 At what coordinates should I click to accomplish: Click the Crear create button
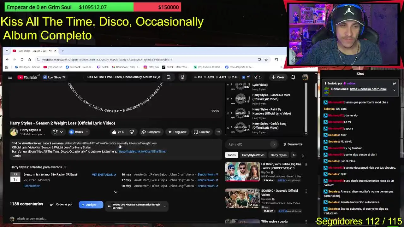(x=278, y=77)
